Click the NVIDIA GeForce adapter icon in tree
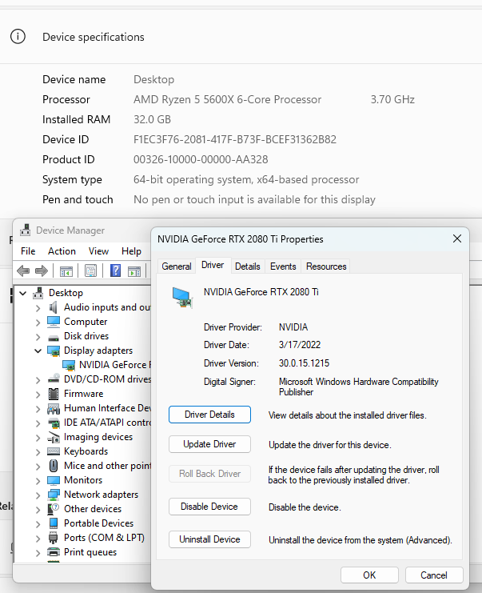The image size is (482, 593). coord(69,366)
